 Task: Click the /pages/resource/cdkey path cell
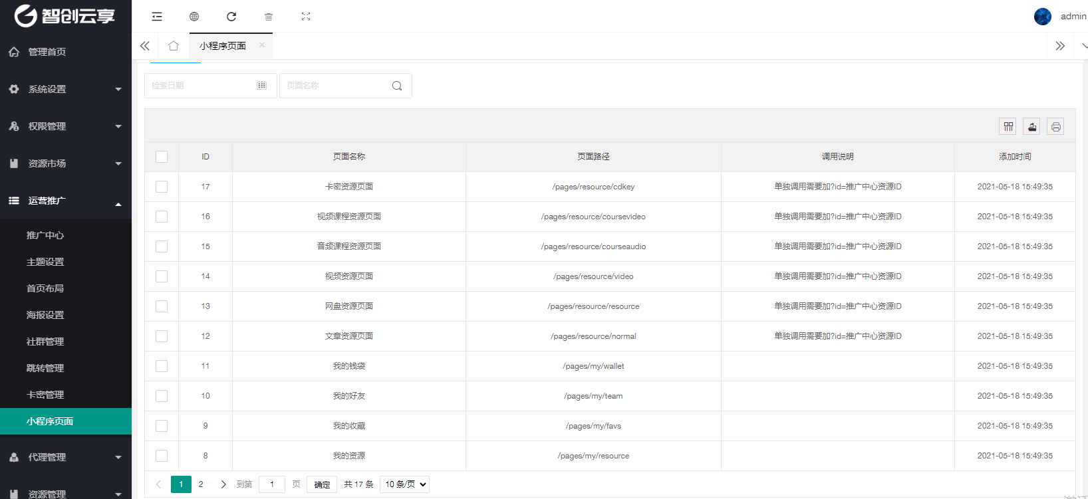click(x=593, y=187)
